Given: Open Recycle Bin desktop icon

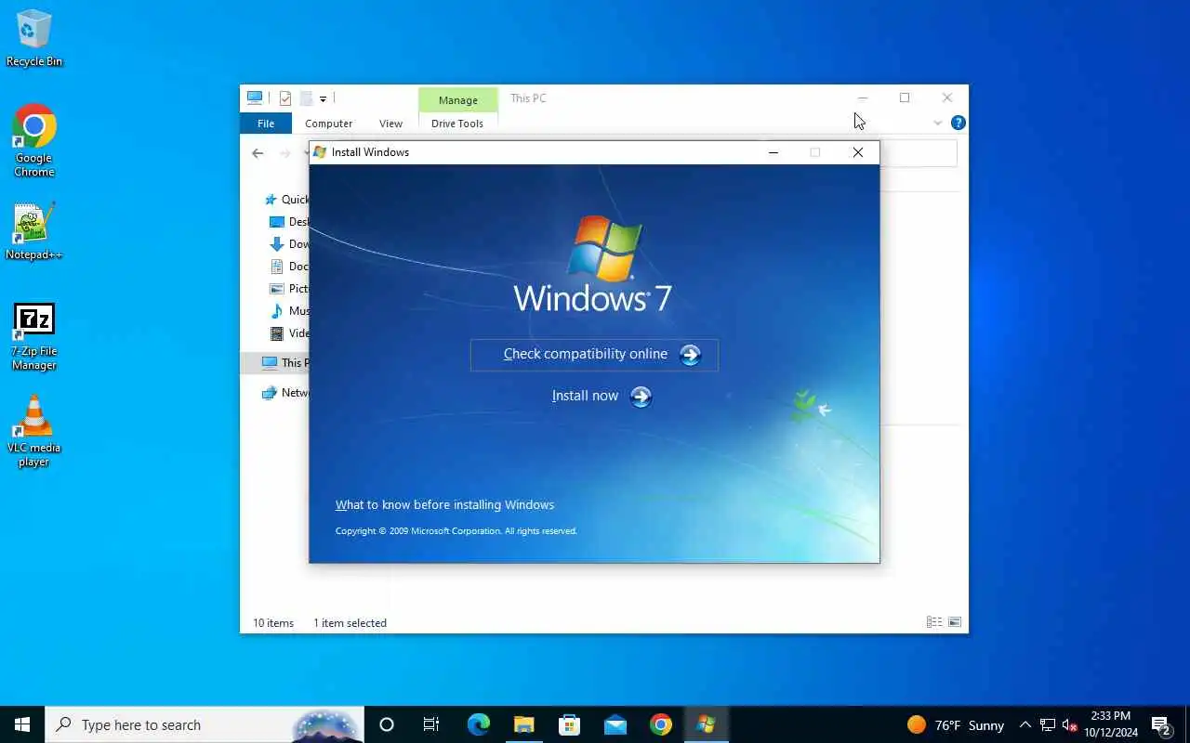Looking at the screenshot, I should (34, 38).
